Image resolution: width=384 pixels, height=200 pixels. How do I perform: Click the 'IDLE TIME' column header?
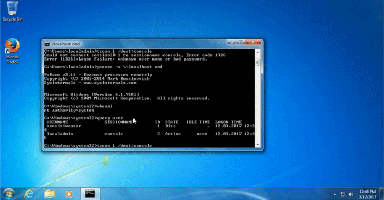198,122
